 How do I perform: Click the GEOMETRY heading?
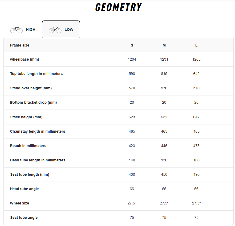118,7
